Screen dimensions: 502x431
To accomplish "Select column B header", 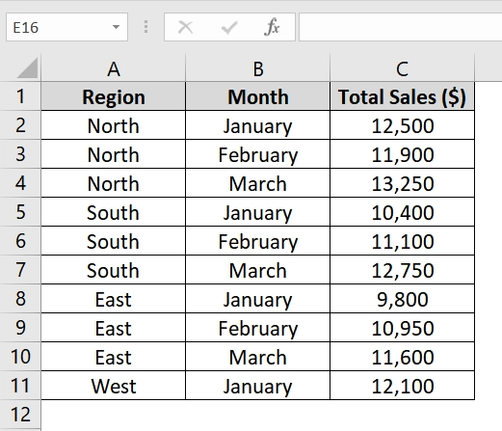I will coord(258,67).
